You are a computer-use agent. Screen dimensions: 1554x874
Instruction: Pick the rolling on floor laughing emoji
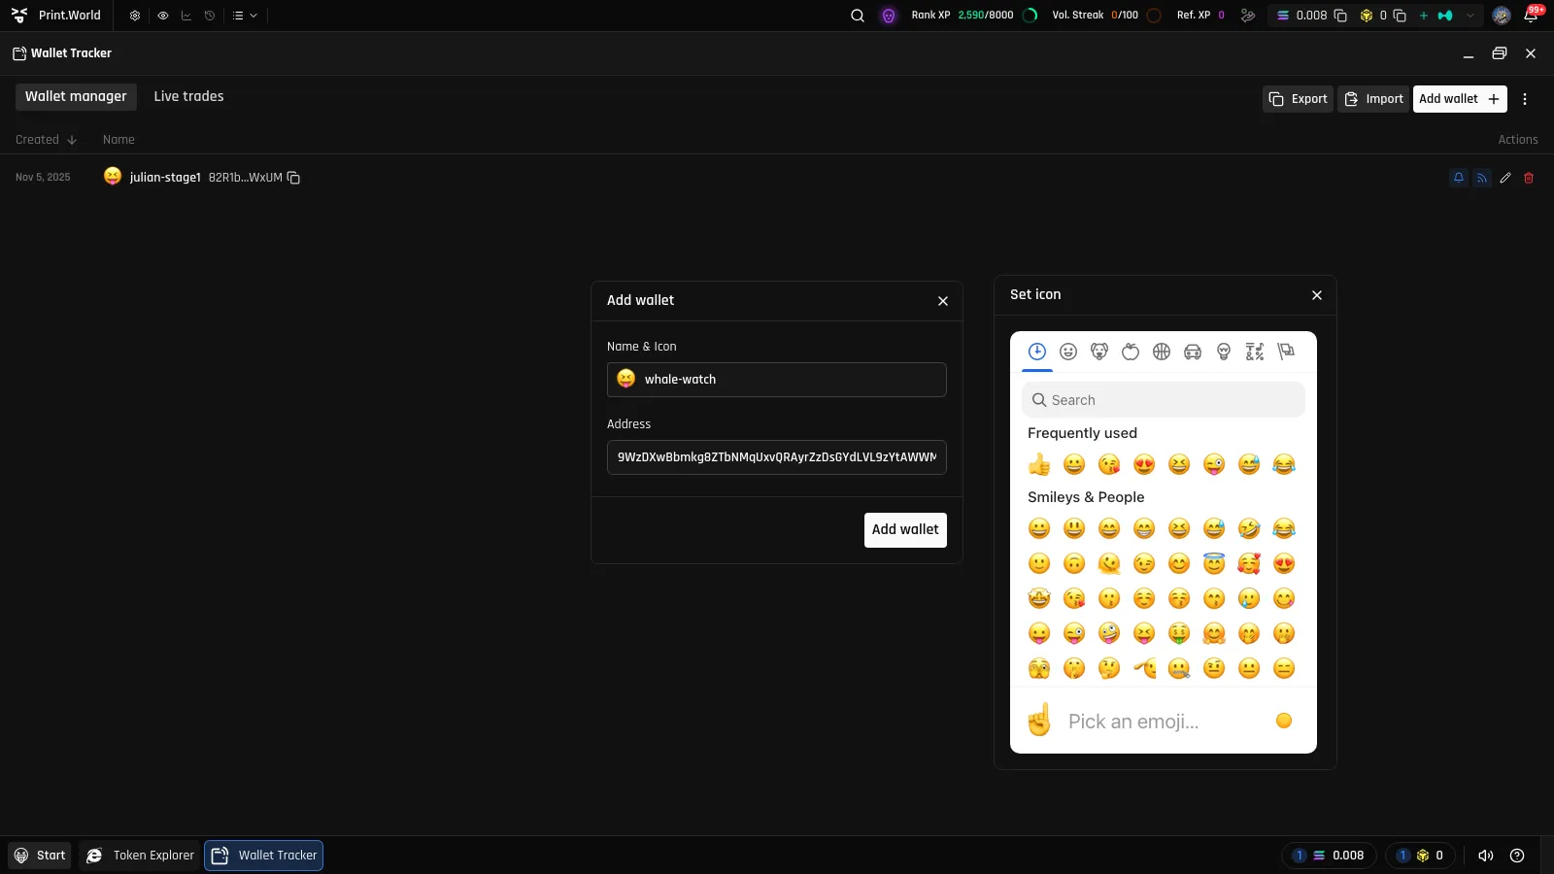1249,528
